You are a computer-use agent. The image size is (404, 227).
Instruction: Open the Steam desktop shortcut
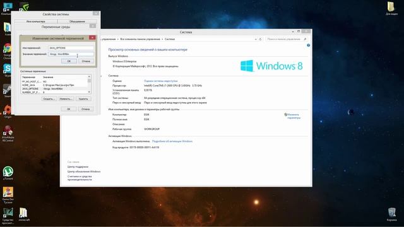point(7,91)
